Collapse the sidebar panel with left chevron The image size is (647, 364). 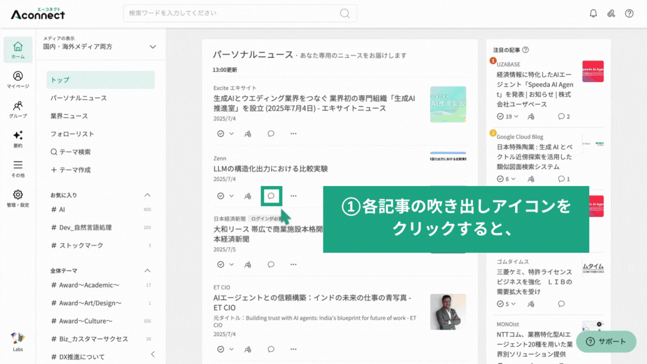pyautogui.click(x=153, y=354)
